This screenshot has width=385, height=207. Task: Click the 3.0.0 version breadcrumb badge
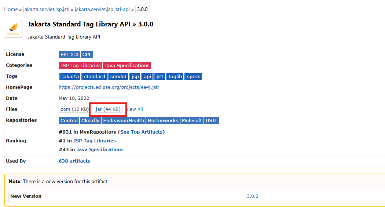[142, 9]
